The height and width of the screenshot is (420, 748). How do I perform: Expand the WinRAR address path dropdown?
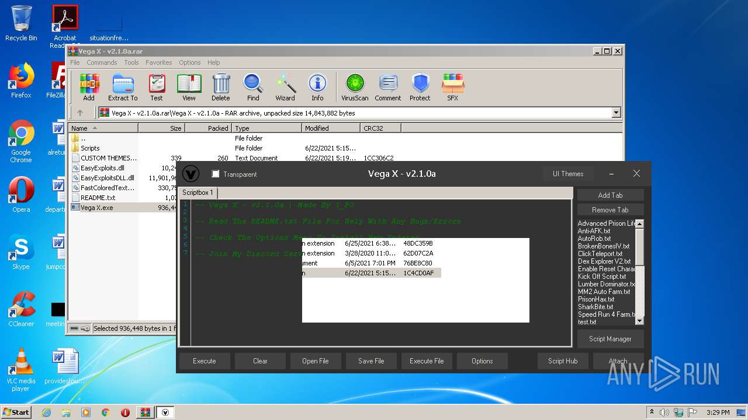pyautogui.click(x=616, y=113)
